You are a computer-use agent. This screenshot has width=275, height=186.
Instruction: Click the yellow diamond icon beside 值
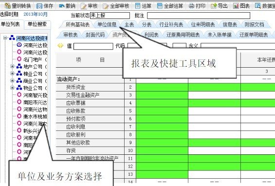point(60,46)
